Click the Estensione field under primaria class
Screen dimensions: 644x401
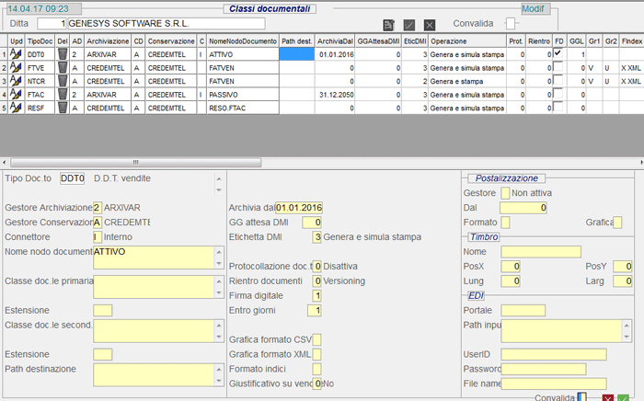point(103,310)
